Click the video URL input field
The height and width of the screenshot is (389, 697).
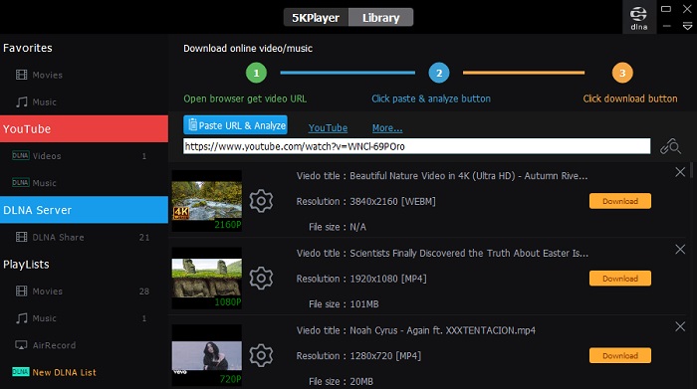click(x=416, y=146)
